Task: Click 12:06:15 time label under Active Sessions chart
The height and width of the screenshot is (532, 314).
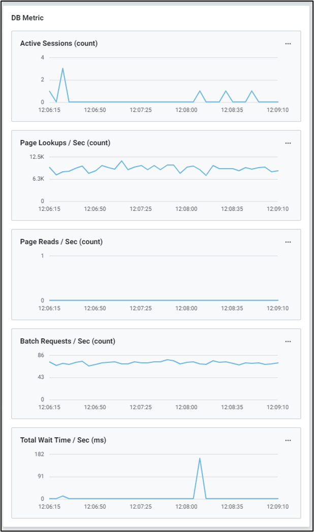Action: 49,110
